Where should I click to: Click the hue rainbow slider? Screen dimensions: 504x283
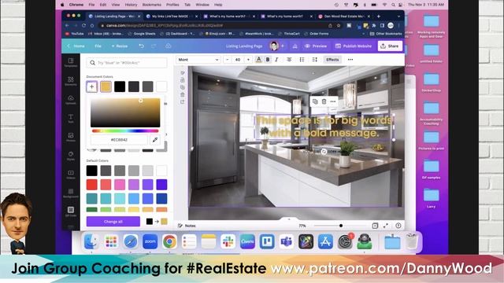pyautogui.click(x=125, y=131)
